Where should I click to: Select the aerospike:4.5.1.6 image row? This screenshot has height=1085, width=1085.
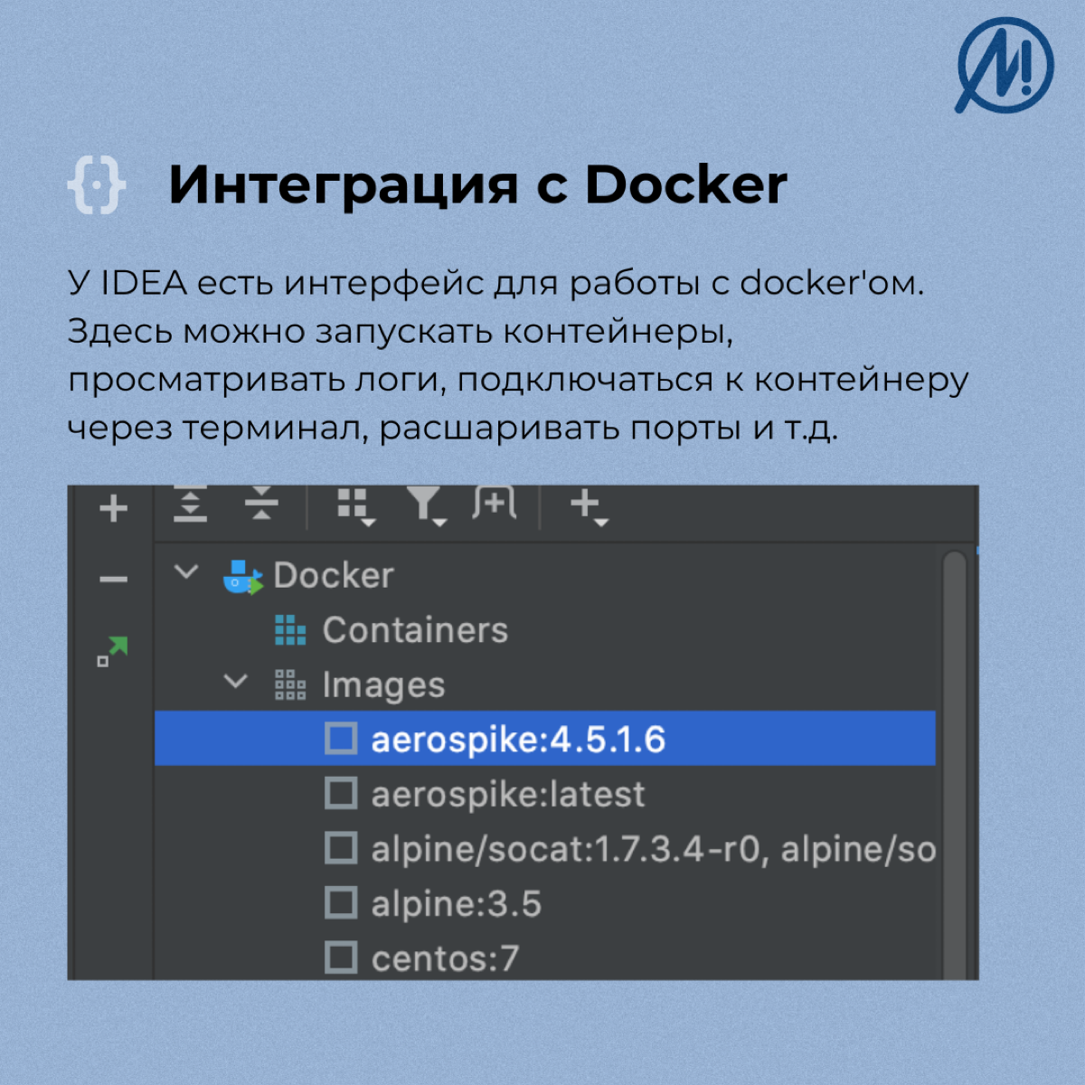[545, 739]
